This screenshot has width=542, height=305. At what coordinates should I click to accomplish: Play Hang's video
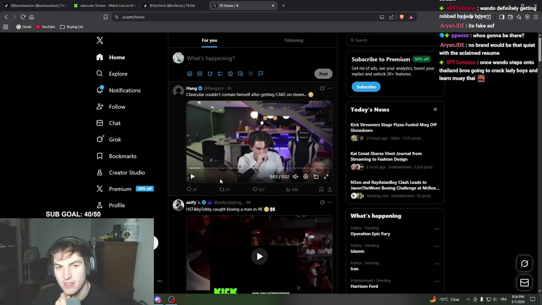[x=192, y=177]
